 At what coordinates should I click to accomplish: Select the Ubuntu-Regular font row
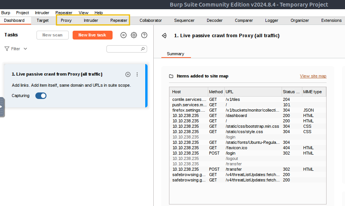coord(248,143)
